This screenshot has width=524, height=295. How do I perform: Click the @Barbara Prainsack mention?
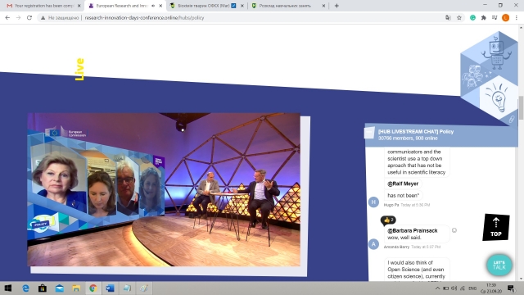(x=413, y=231)
